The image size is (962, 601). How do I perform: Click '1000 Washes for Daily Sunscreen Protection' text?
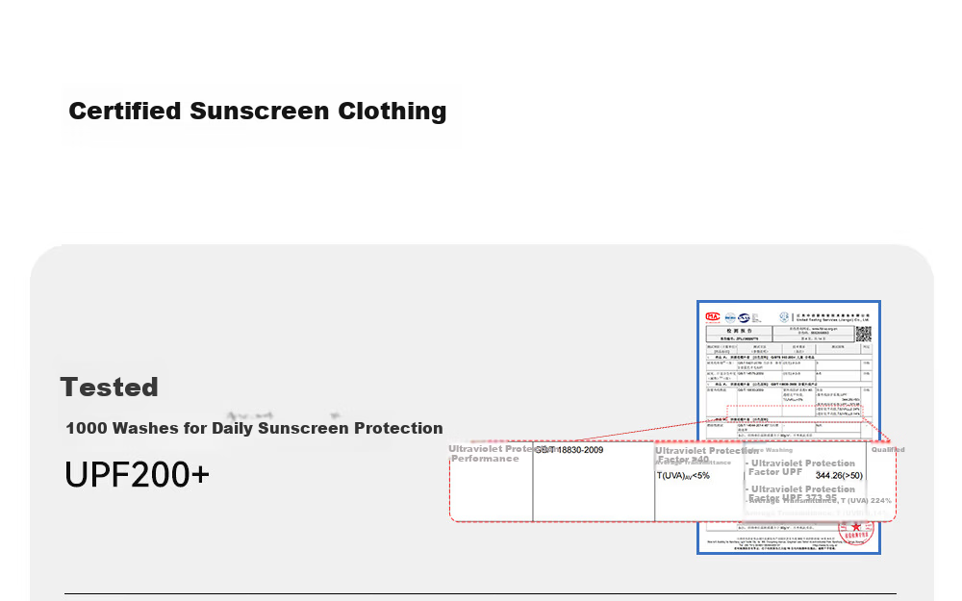tap(254, 428)
